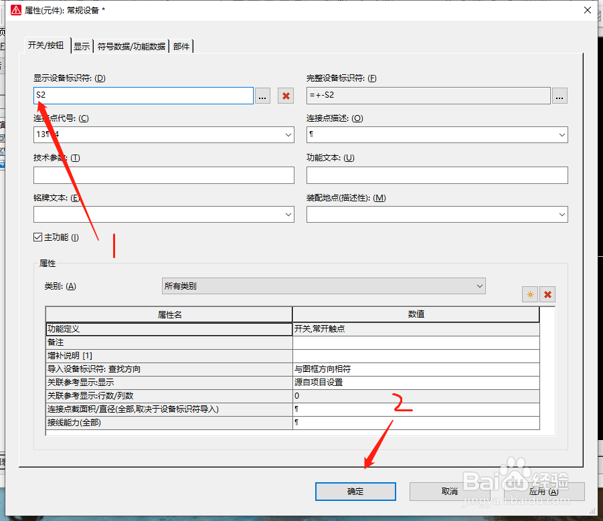
Task: Click the delete property red X icon
Action: pos(547,295)
